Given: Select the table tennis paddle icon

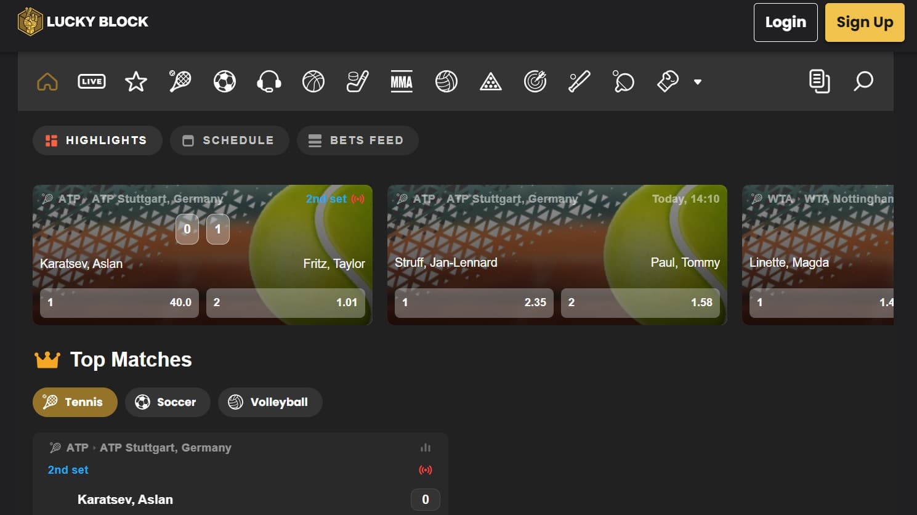Looking at the screenshot, I should pos(624,81).
